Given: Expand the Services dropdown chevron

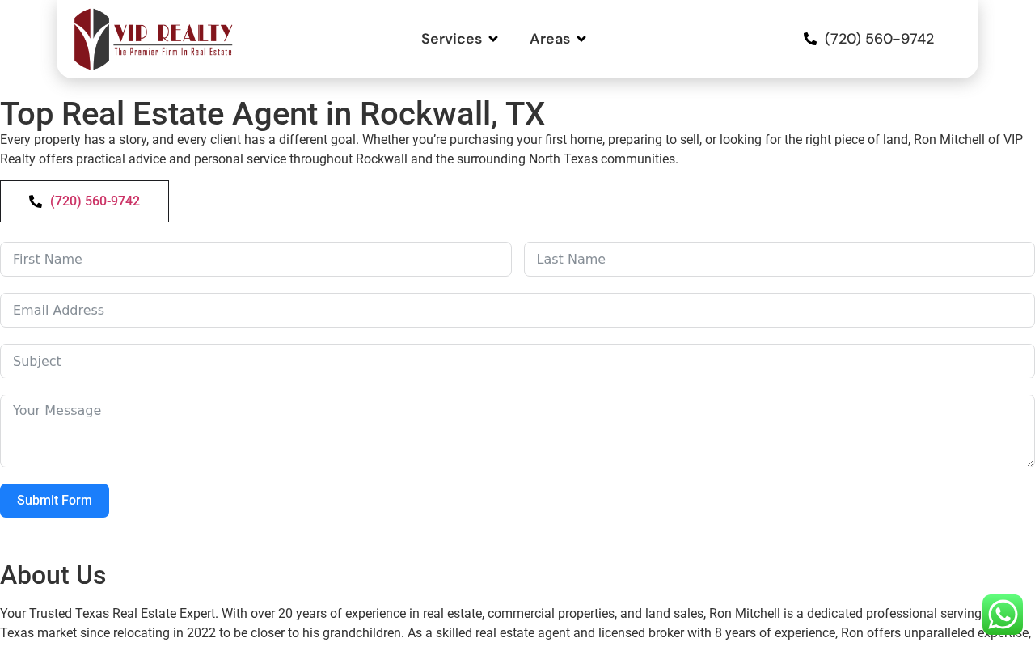Looking at the screenshot, I should [493, 39].
